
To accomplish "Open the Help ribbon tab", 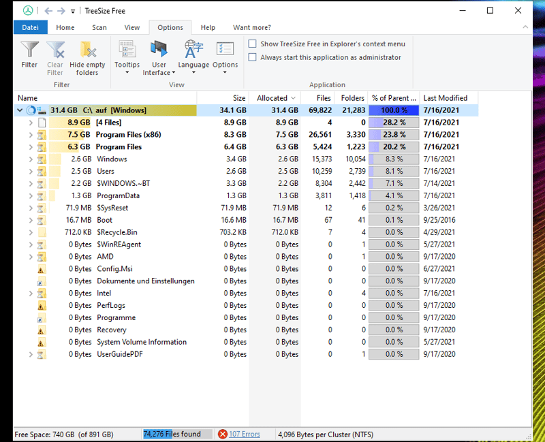I will (x=208, y=27).
